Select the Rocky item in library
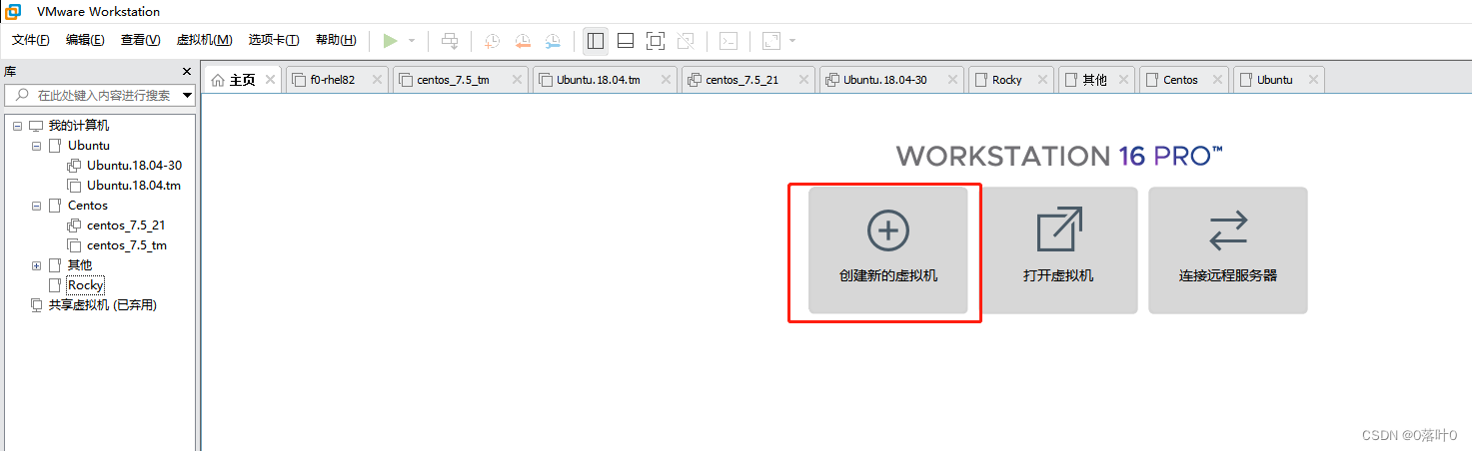The width and height of the screenshot is (1472, 451). [85, 285]
